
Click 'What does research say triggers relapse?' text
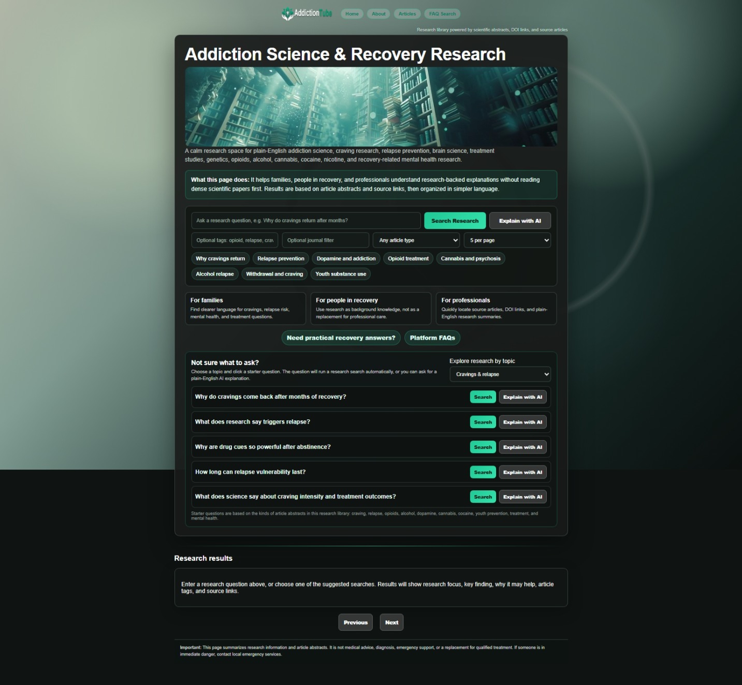(253, 422)
